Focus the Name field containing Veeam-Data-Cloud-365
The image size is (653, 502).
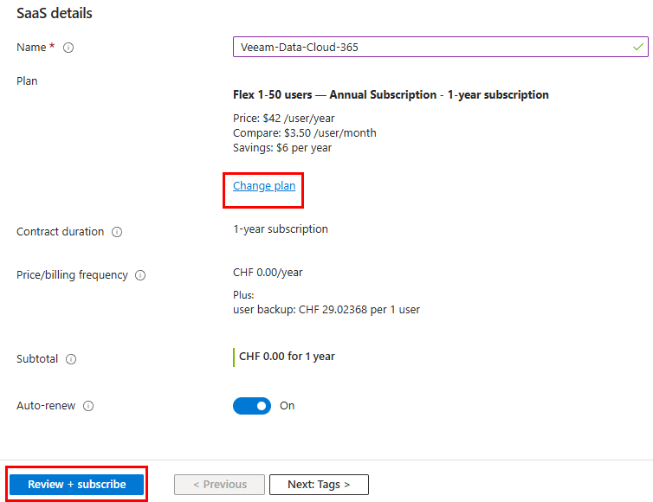[441, 47]
